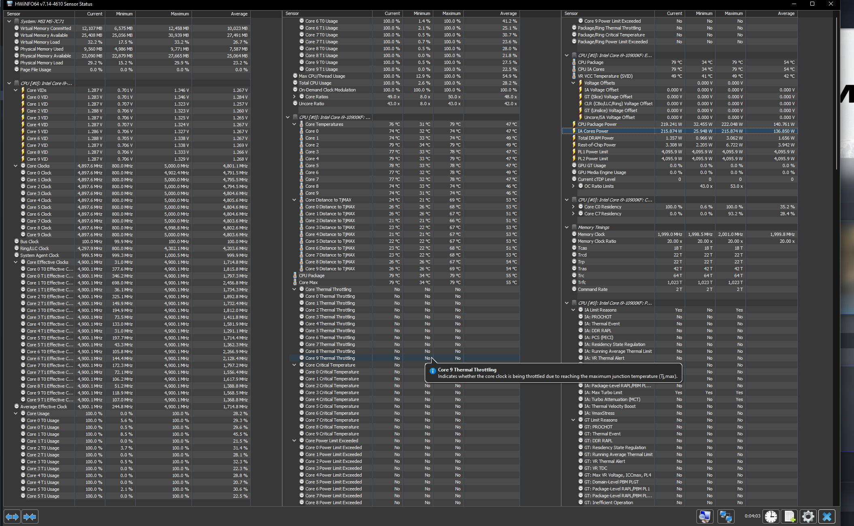Select the Ring/LLC Clock sensor row
854x526 pixels.
click(34, 248)
